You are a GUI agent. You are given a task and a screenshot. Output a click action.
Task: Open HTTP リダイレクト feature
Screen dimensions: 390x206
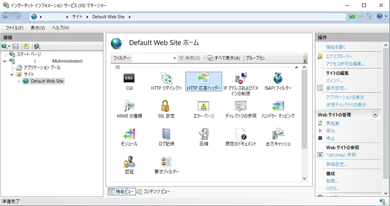pos(166,82)
